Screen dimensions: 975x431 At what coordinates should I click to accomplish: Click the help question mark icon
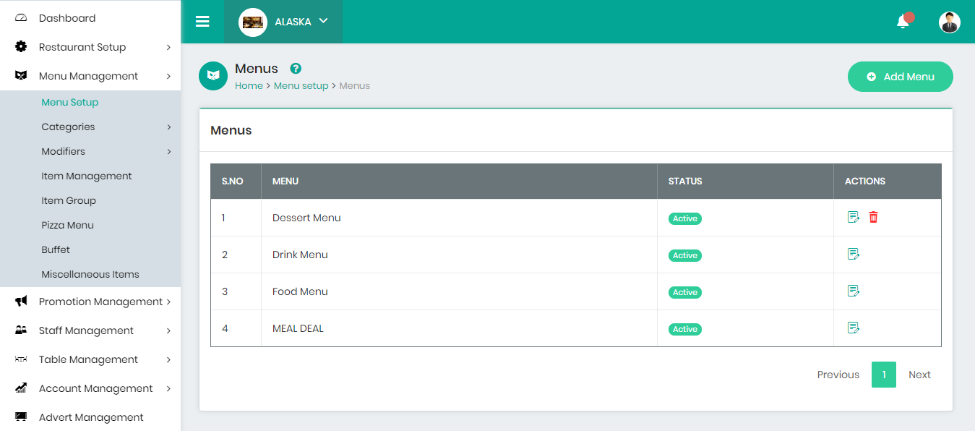pyautogui.click(x=296, y=69)
